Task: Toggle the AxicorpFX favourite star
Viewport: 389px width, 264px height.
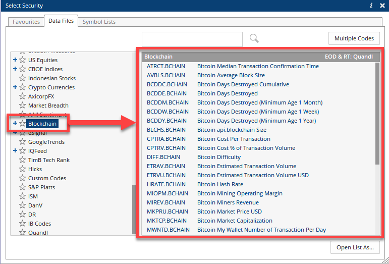Action: tap(22, 96)
